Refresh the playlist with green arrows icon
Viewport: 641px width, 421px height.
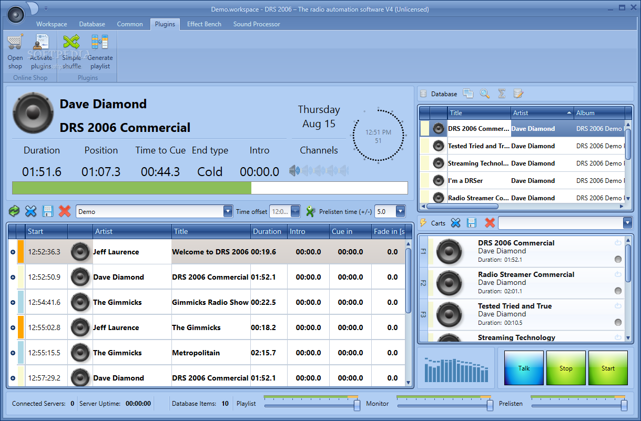pos(14,211)
